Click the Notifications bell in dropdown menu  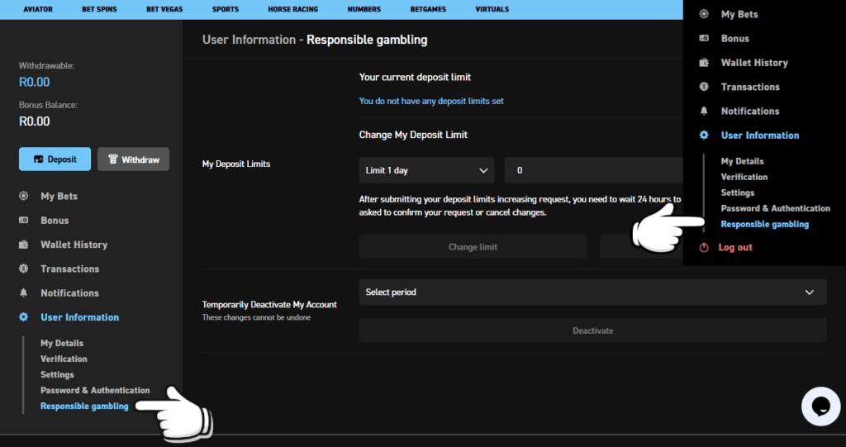pyautogui.click(x=704, y=111)
